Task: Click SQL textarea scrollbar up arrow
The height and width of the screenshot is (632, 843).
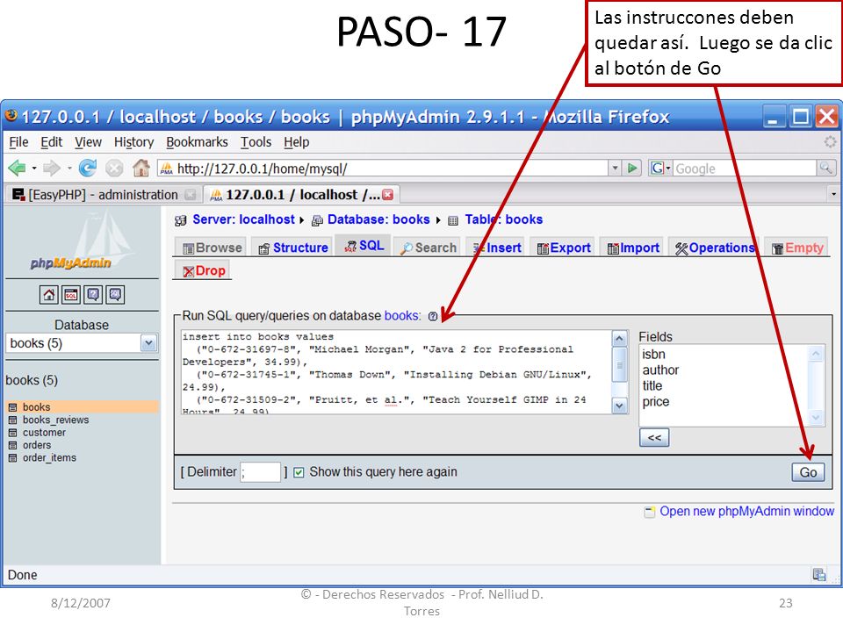Action: tap(619, 338)
